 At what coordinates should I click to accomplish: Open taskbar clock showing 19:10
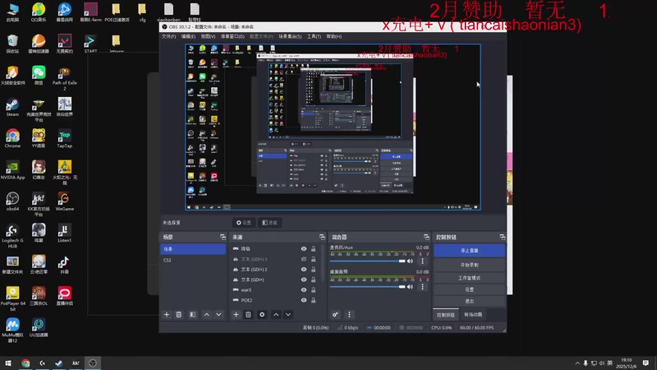627,363
